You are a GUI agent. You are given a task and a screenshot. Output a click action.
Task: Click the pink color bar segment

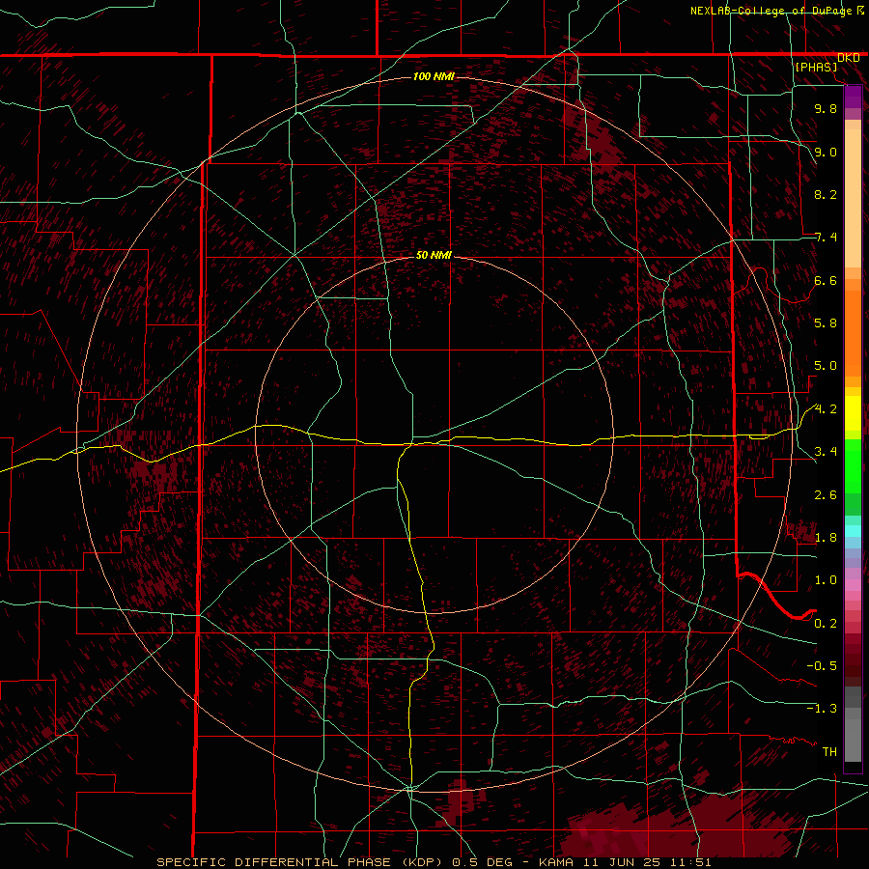[x=853, y=585]
